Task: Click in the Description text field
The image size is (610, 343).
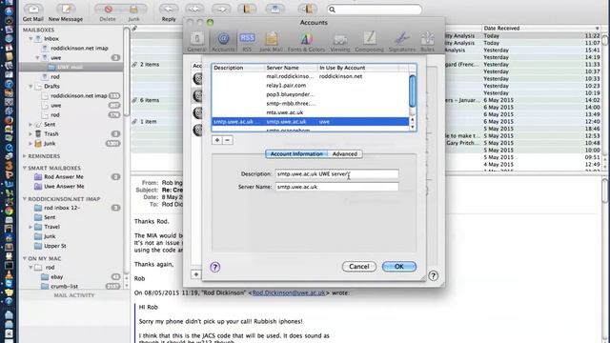Action: coord(336,173)
